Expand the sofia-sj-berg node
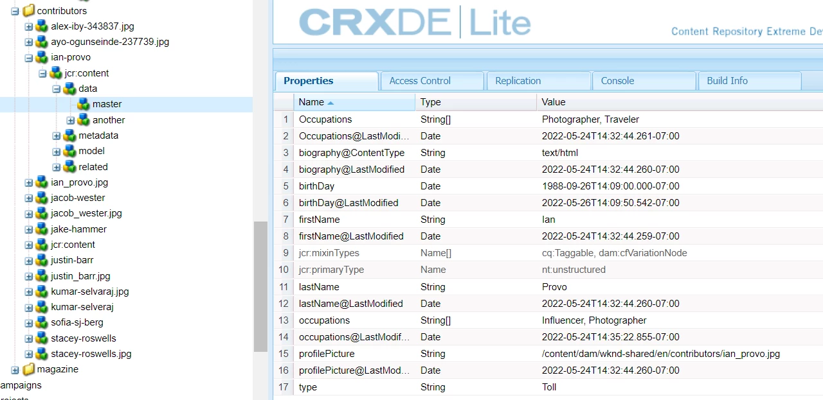The width and height of the screenshot is (823, 400). tap(28, 323)
